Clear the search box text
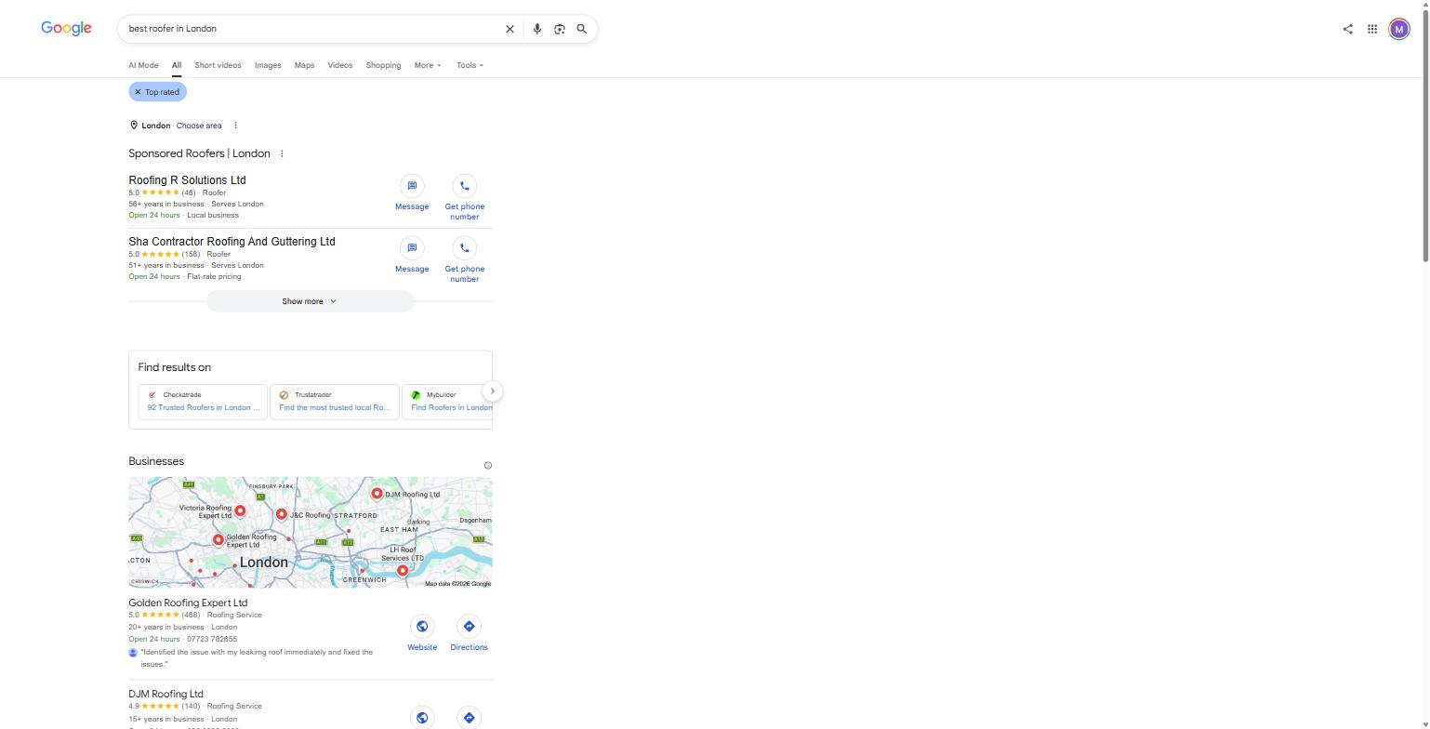This screenshot has width=1430, height=729. [510, 29]
